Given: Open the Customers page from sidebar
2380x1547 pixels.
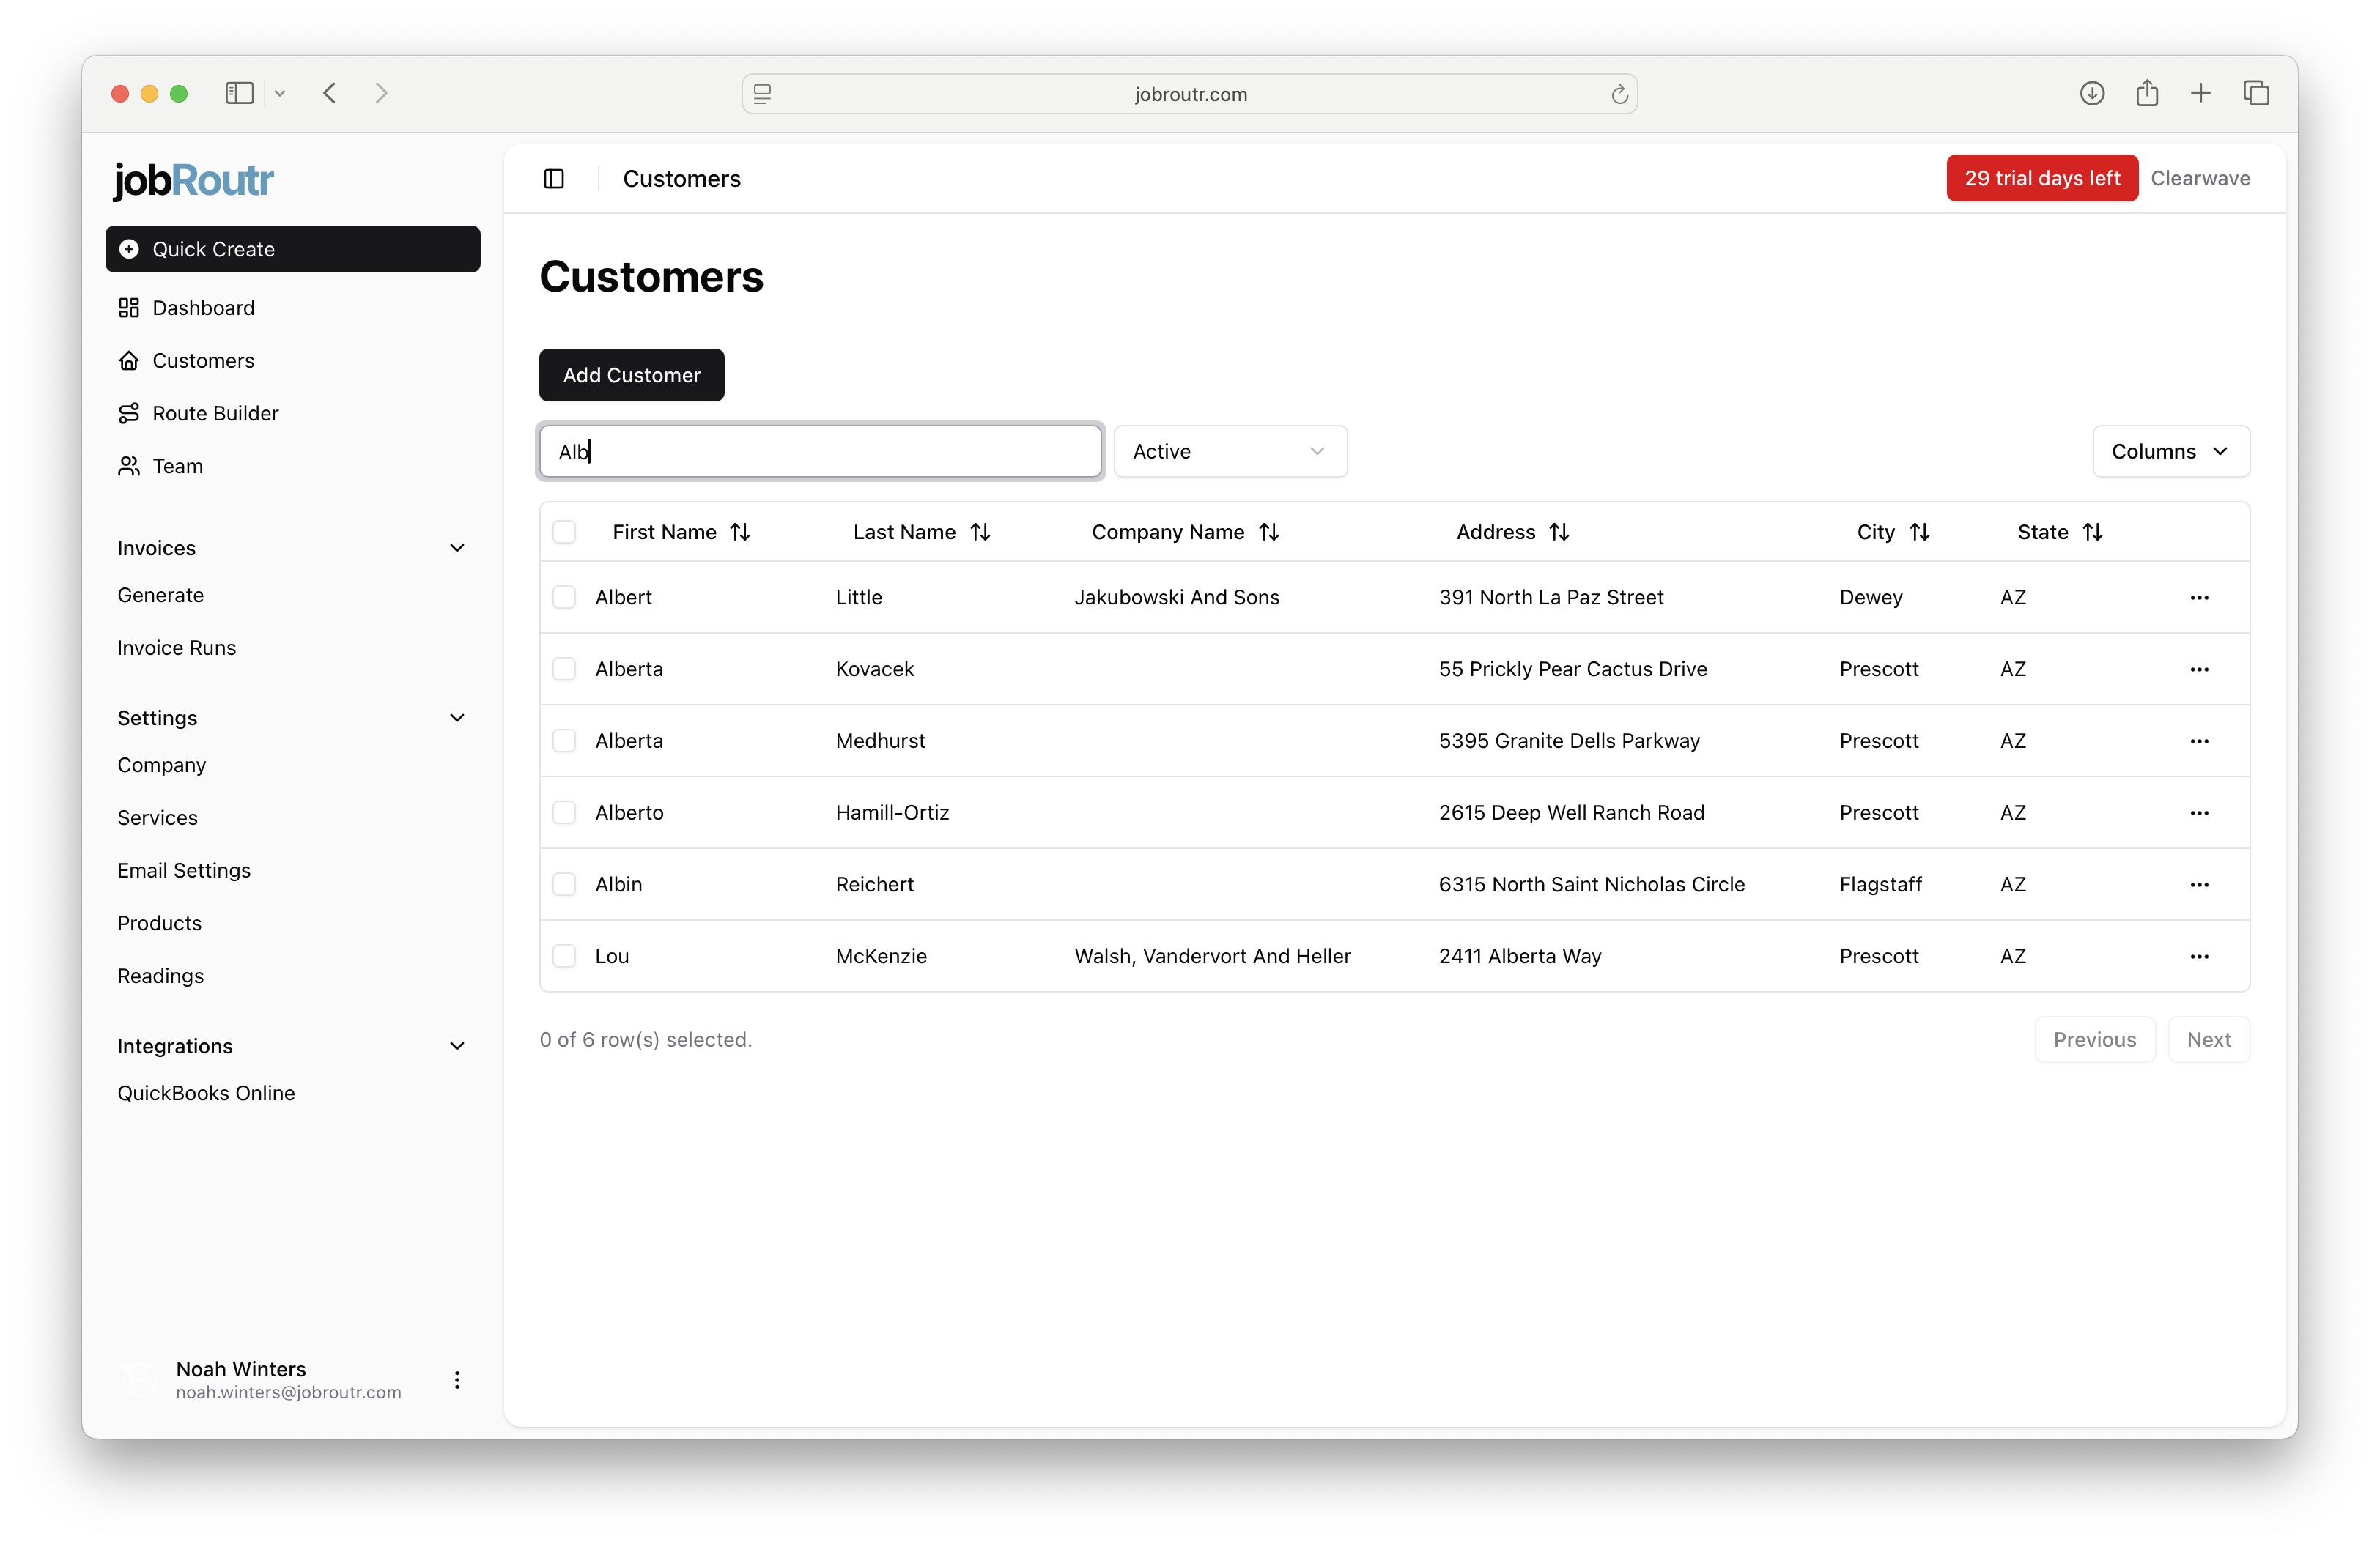Looking at the screenshot, I should point(202,360).
